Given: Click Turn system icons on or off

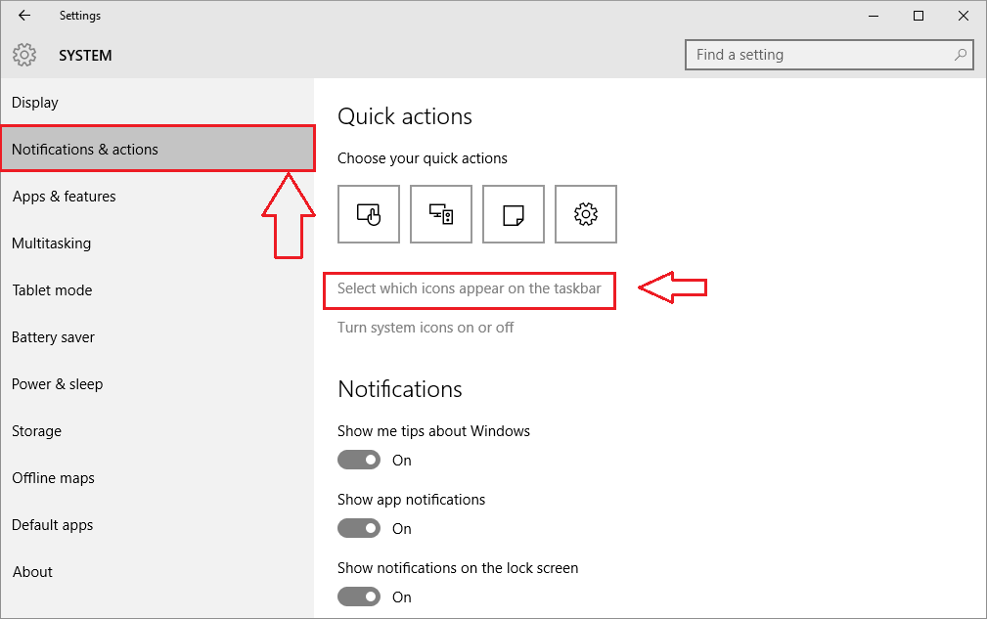Looking at the screenshot, I should click(426, 328).
